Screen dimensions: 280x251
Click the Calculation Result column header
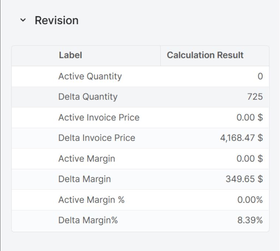point(205,55)
